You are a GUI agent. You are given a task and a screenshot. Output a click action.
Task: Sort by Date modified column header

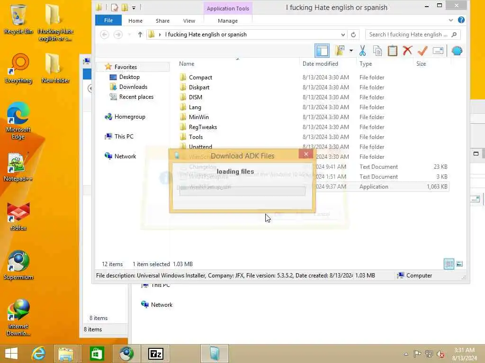coord(320,64)
